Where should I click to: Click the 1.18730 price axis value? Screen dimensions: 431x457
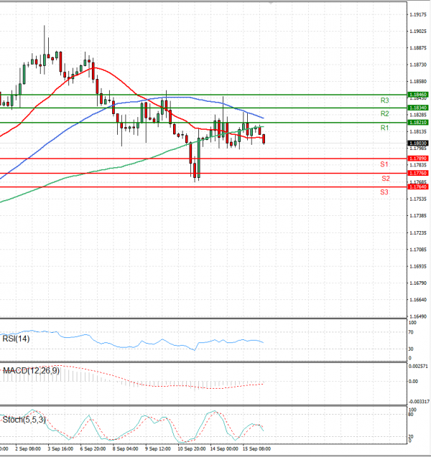tap(418, 65)
